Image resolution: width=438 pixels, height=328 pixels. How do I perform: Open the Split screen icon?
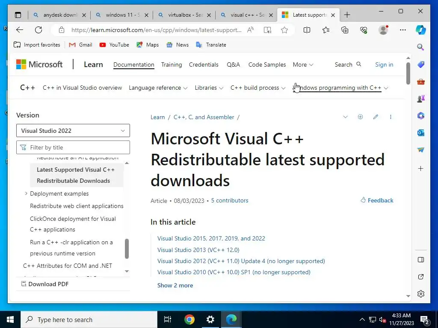pyautogui.click(x=307, y=30)
